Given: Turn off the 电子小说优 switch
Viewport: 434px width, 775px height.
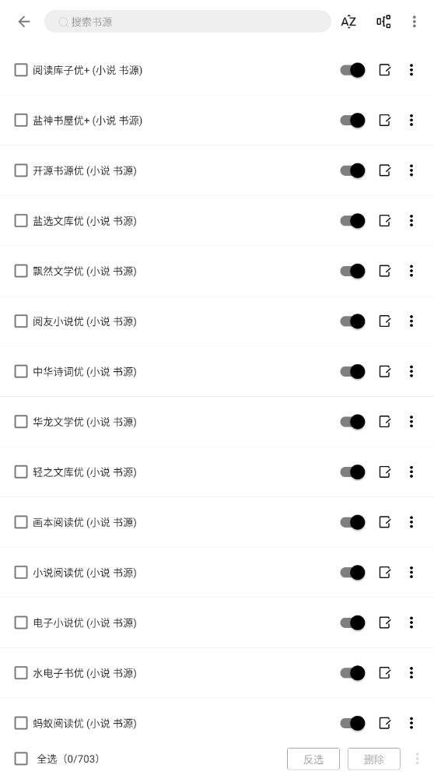Looking at the screenshot, I should (352, 622).
